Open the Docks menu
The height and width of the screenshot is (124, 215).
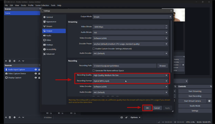click(23, 5)
